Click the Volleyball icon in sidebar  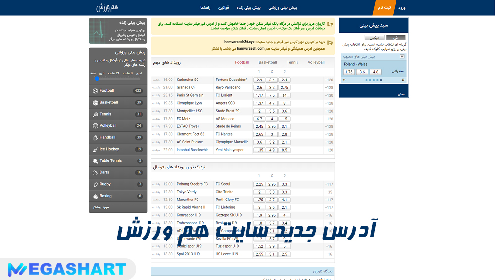pos(95,125)
